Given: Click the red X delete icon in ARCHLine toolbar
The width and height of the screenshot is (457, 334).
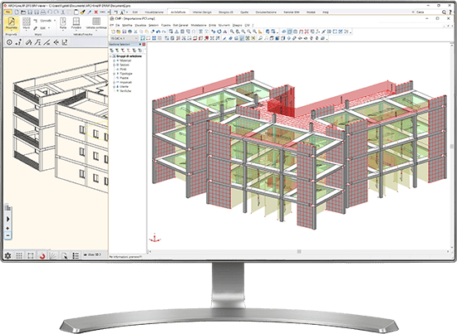Looking at the screenshot, I should click(96, 12).
